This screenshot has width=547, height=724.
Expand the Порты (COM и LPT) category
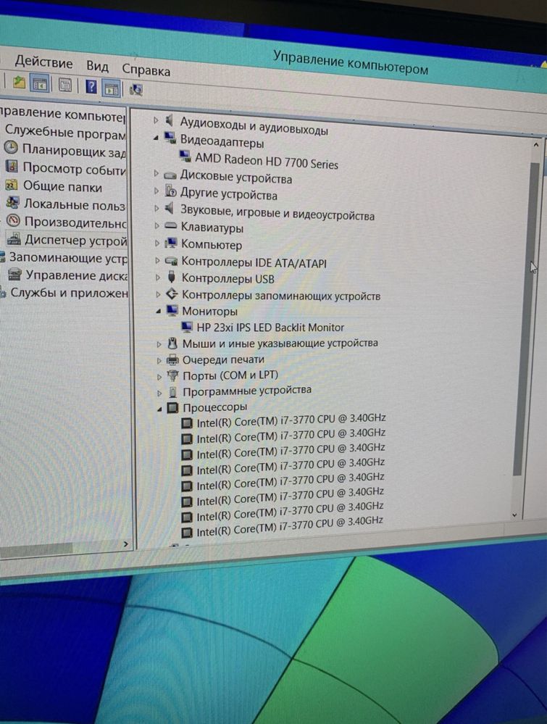click(x=159, y=377)
